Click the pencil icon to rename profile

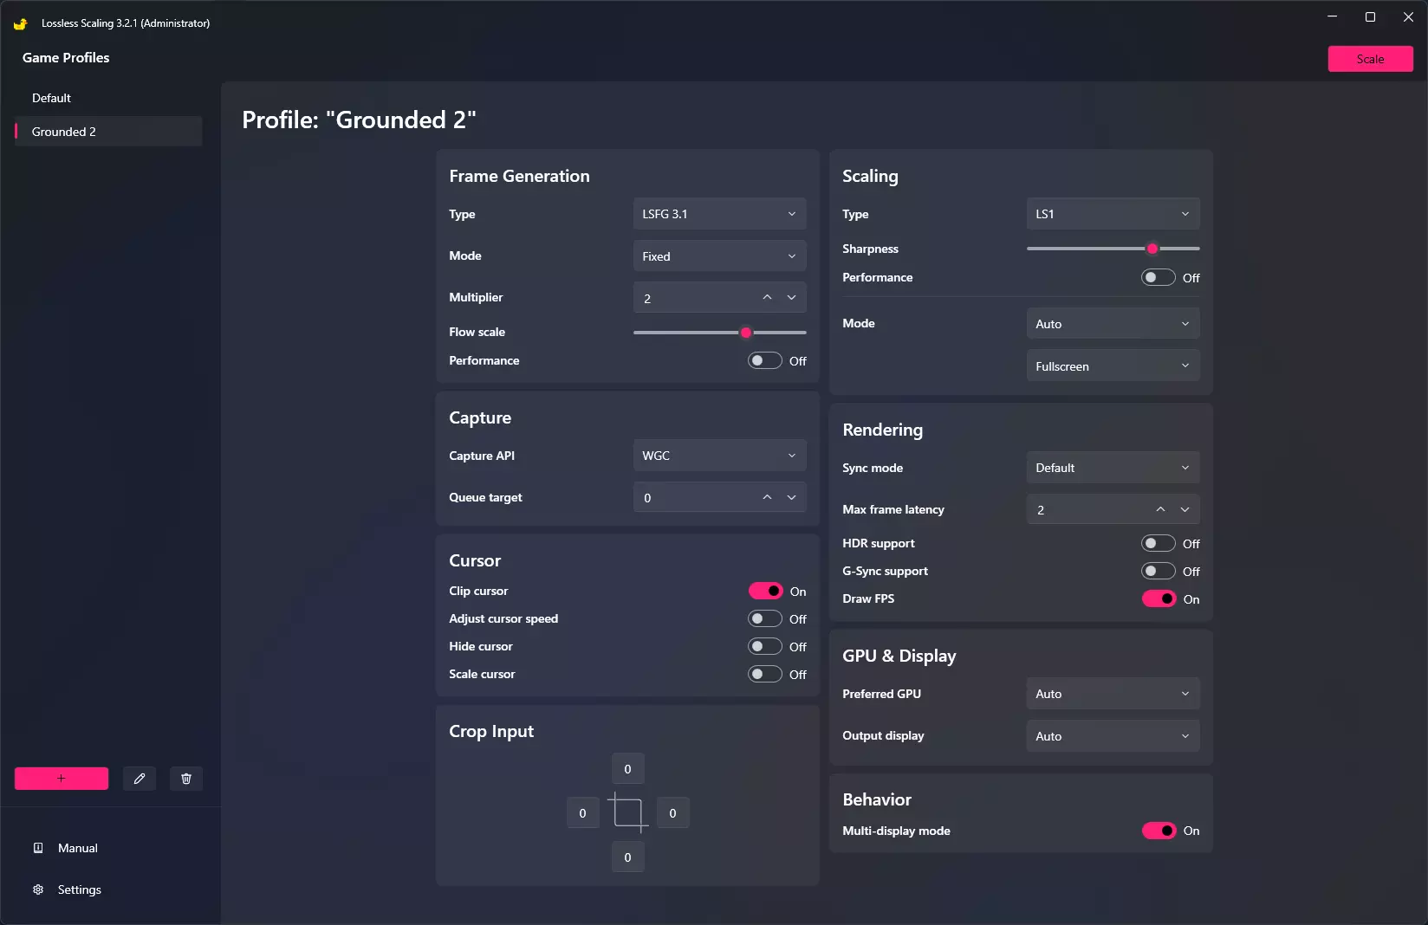point(140,779)
